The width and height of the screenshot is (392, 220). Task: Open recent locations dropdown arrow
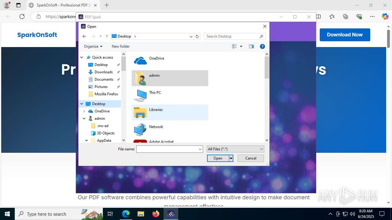(x=100, y=36)
